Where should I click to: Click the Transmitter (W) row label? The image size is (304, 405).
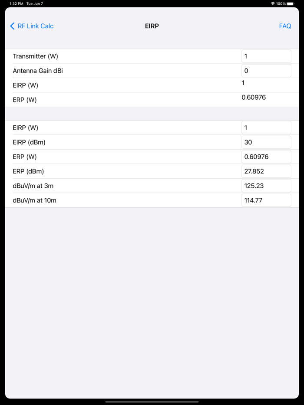[x=36, y=56]
